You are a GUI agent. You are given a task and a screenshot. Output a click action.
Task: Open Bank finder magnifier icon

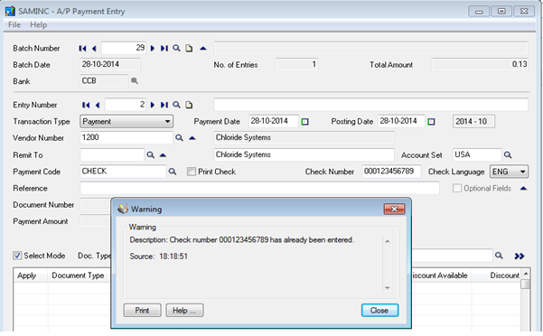point(135,81)
